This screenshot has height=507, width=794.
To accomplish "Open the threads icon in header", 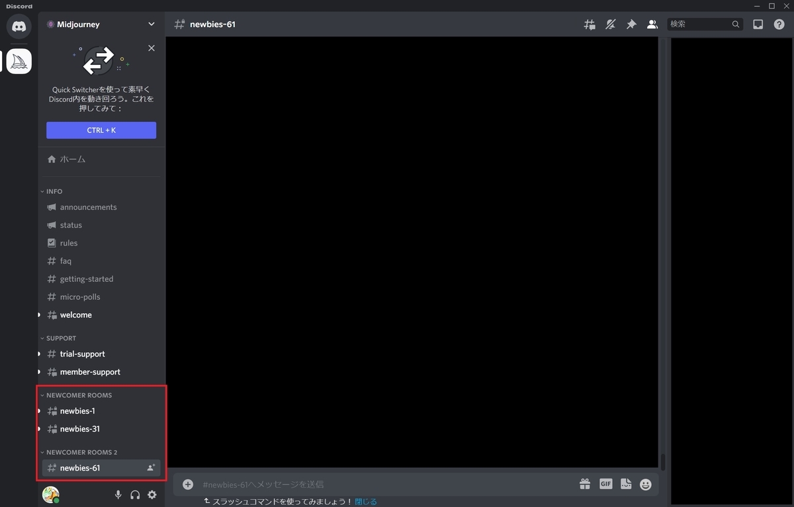I will (590, 24).
